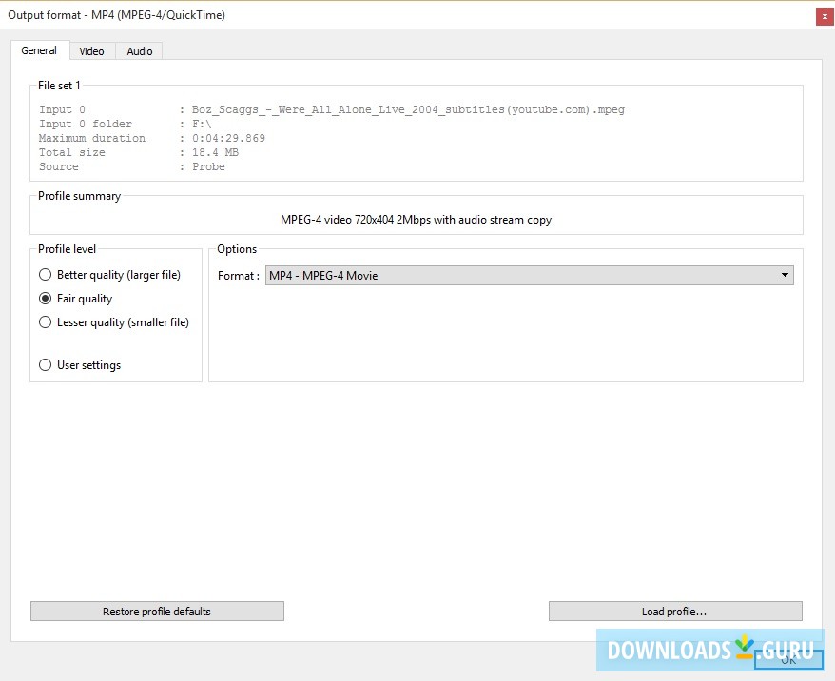Select the Lesser quality (smaller file) option
This screenshot has width=835, height=681.
click(45, 321)
